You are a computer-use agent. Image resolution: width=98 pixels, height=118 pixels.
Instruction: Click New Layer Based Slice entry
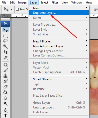(x=59, y=96)
